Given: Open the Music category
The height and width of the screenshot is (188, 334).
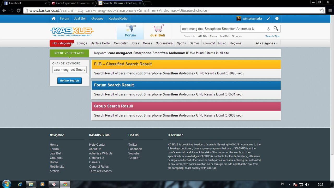Looking at the screenshot, I should [222, 43].
